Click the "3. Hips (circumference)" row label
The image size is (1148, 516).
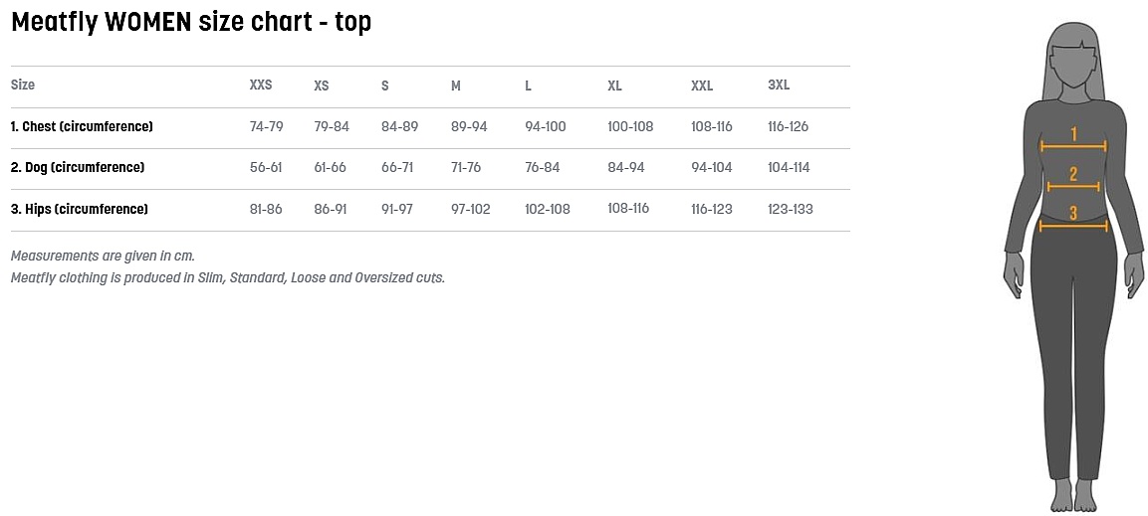pos(80,209)
